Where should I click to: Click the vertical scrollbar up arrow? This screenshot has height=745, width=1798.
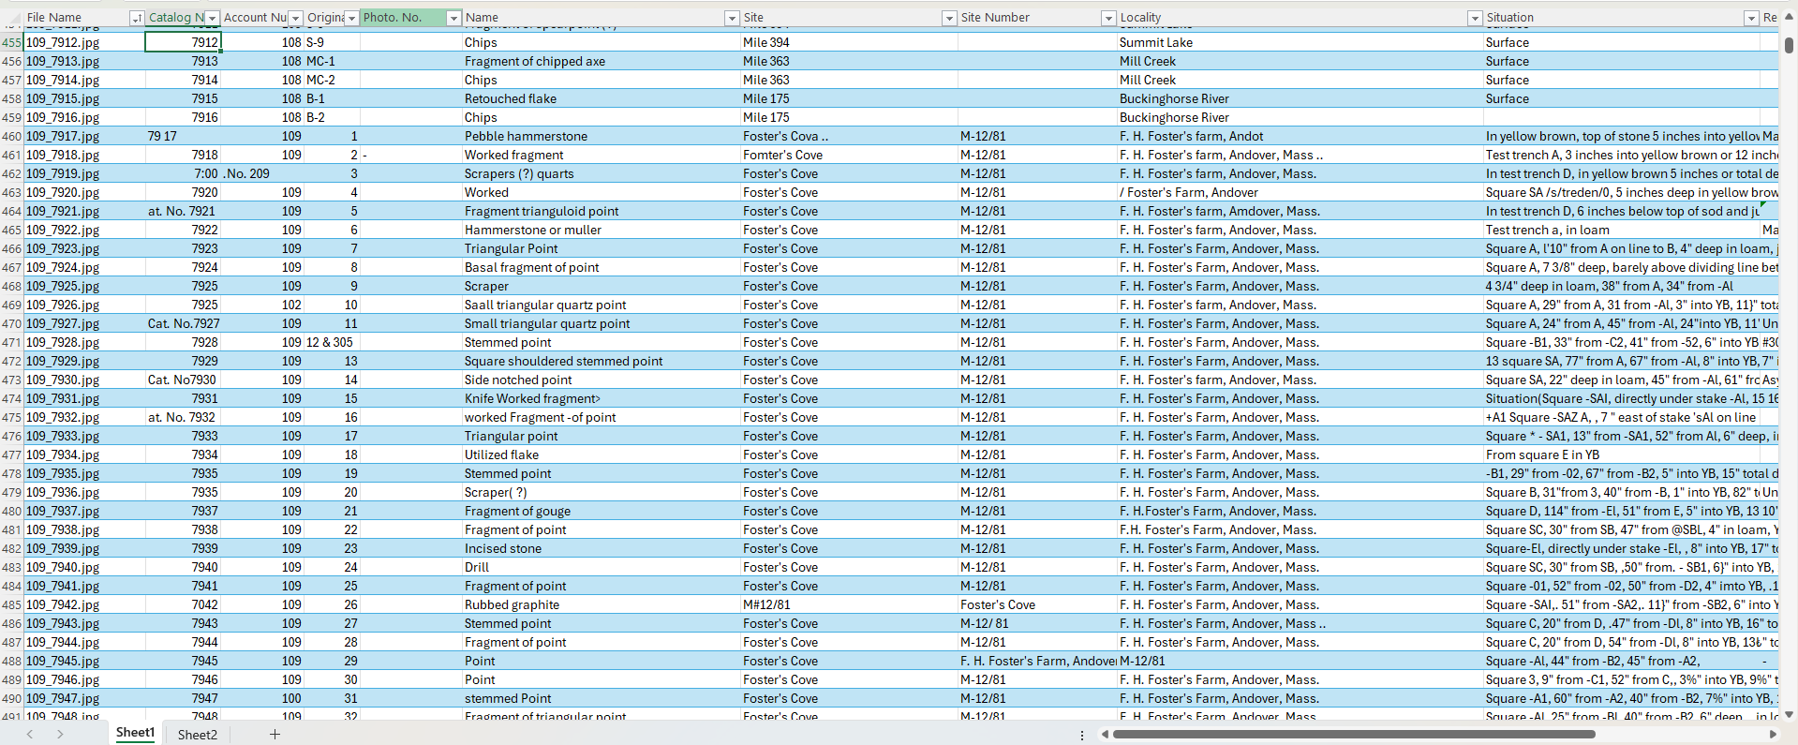coord(1789,31)
